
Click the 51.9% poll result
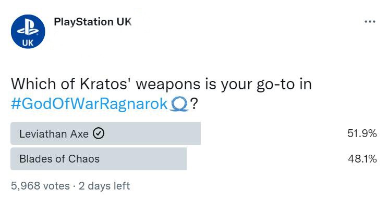point(362,133)
